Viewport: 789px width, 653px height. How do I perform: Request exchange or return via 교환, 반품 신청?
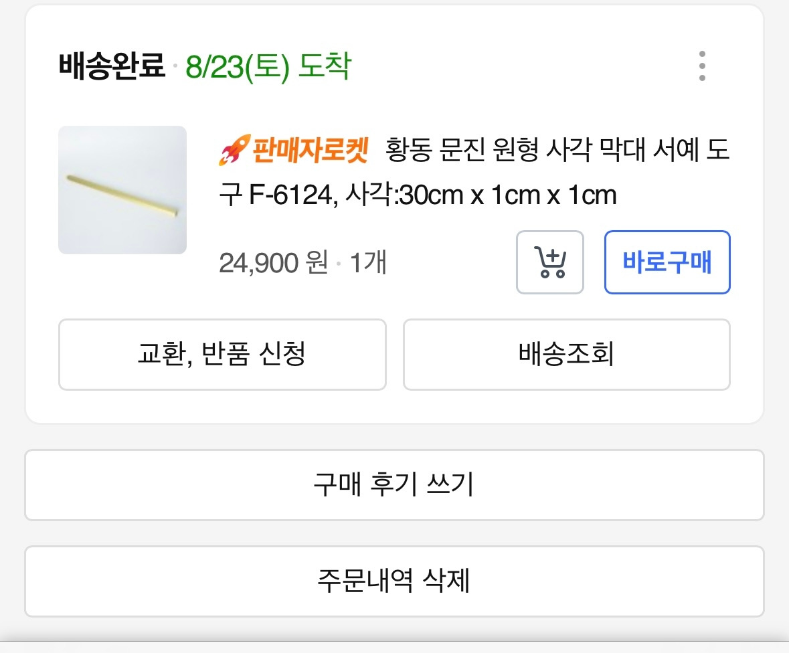click(x=222, y=355)
